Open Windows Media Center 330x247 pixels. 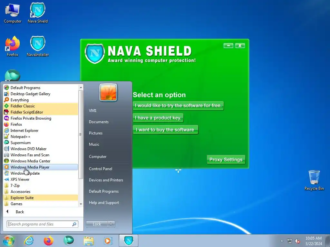point(41,161)
